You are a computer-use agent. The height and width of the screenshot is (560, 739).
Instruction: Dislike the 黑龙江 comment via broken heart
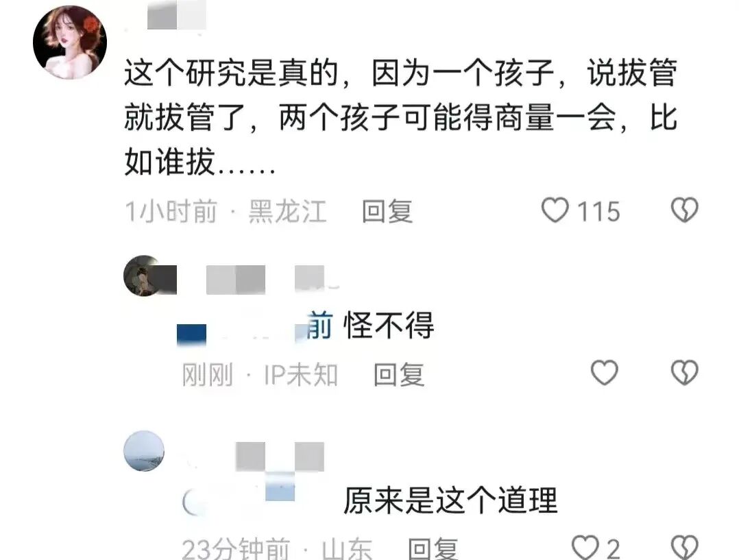684,210
